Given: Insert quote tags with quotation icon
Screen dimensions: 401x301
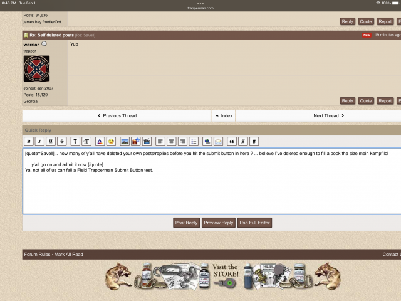Looking at the screenshot, I should click(x=232, y=141).
